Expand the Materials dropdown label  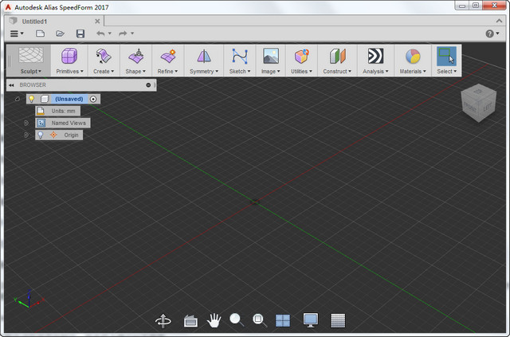(413, 71)
